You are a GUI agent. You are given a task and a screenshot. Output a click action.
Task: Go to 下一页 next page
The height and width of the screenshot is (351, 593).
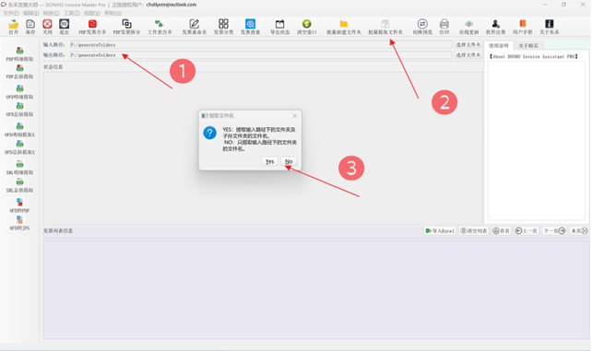(554, 230)
